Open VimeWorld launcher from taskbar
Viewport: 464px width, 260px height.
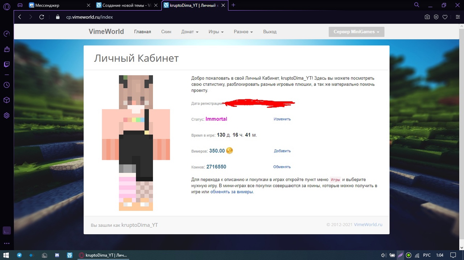pyautogui.click(x=70, y=255)
